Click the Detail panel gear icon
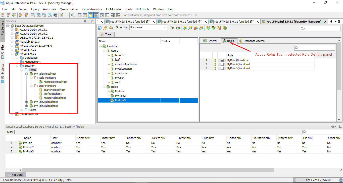343x183 pixels. click(333, 127)
